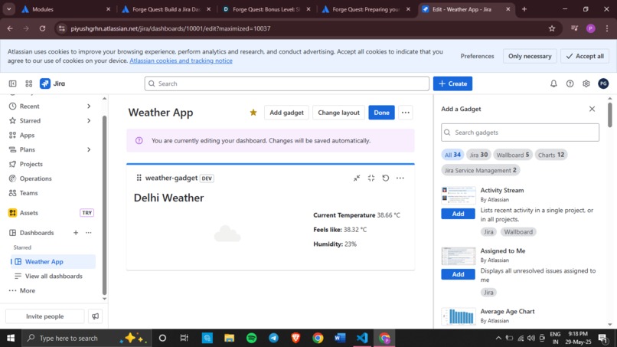Image resolution: width=617 pixels, height=347 pixels.
Task: Minimize the weather-gadget view
Action: click(x=357, y=178)
